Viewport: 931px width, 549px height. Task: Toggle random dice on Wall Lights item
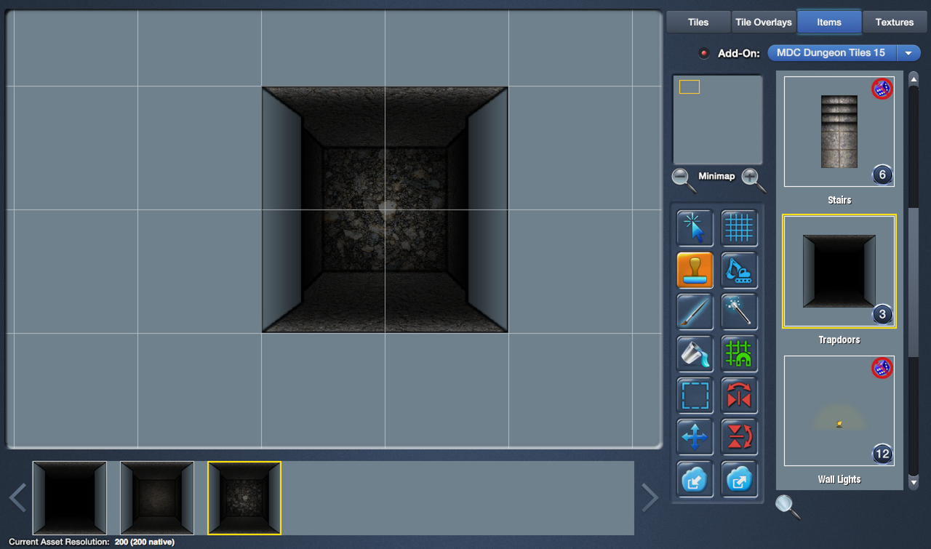point(882,368)
